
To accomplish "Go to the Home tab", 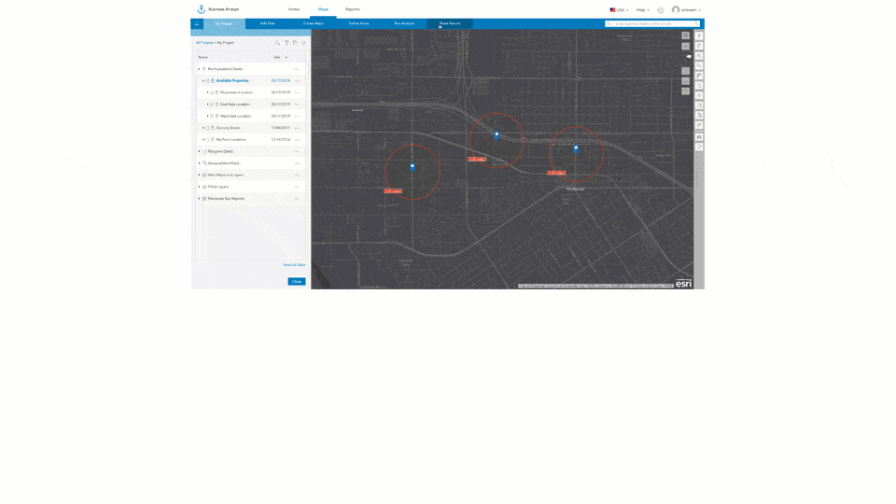I will point(294,9).
